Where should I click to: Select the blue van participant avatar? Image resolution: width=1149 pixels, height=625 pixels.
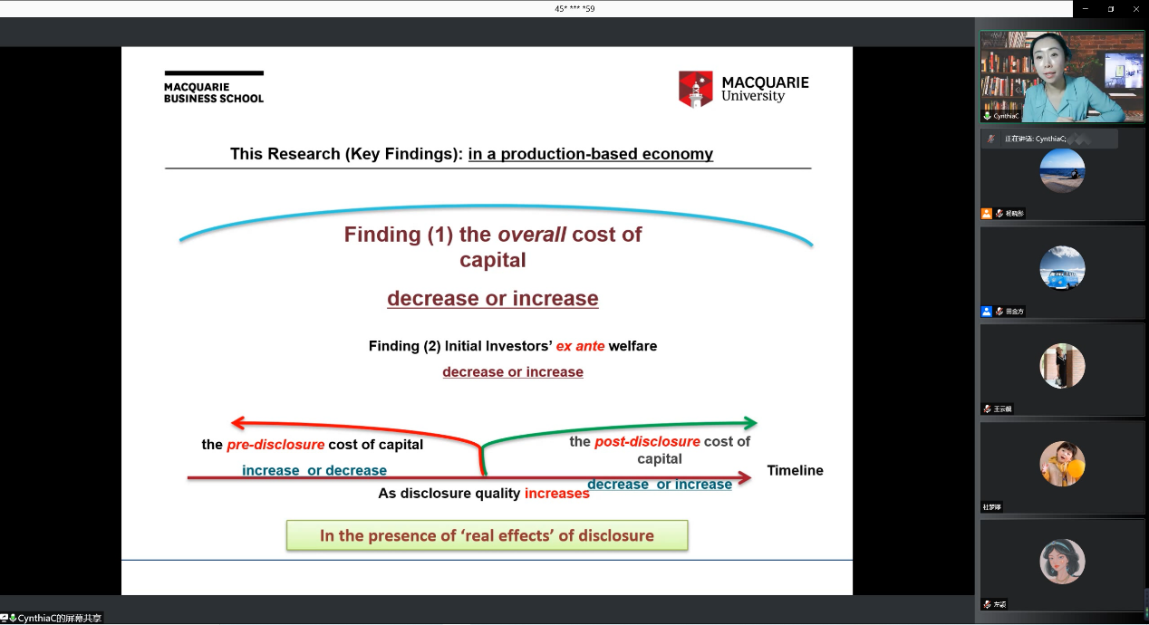tap(1062, 268)
